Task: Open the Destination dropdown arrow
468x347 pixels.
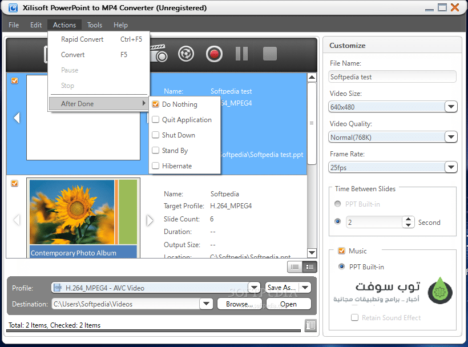Action: (x=206, y=304)
